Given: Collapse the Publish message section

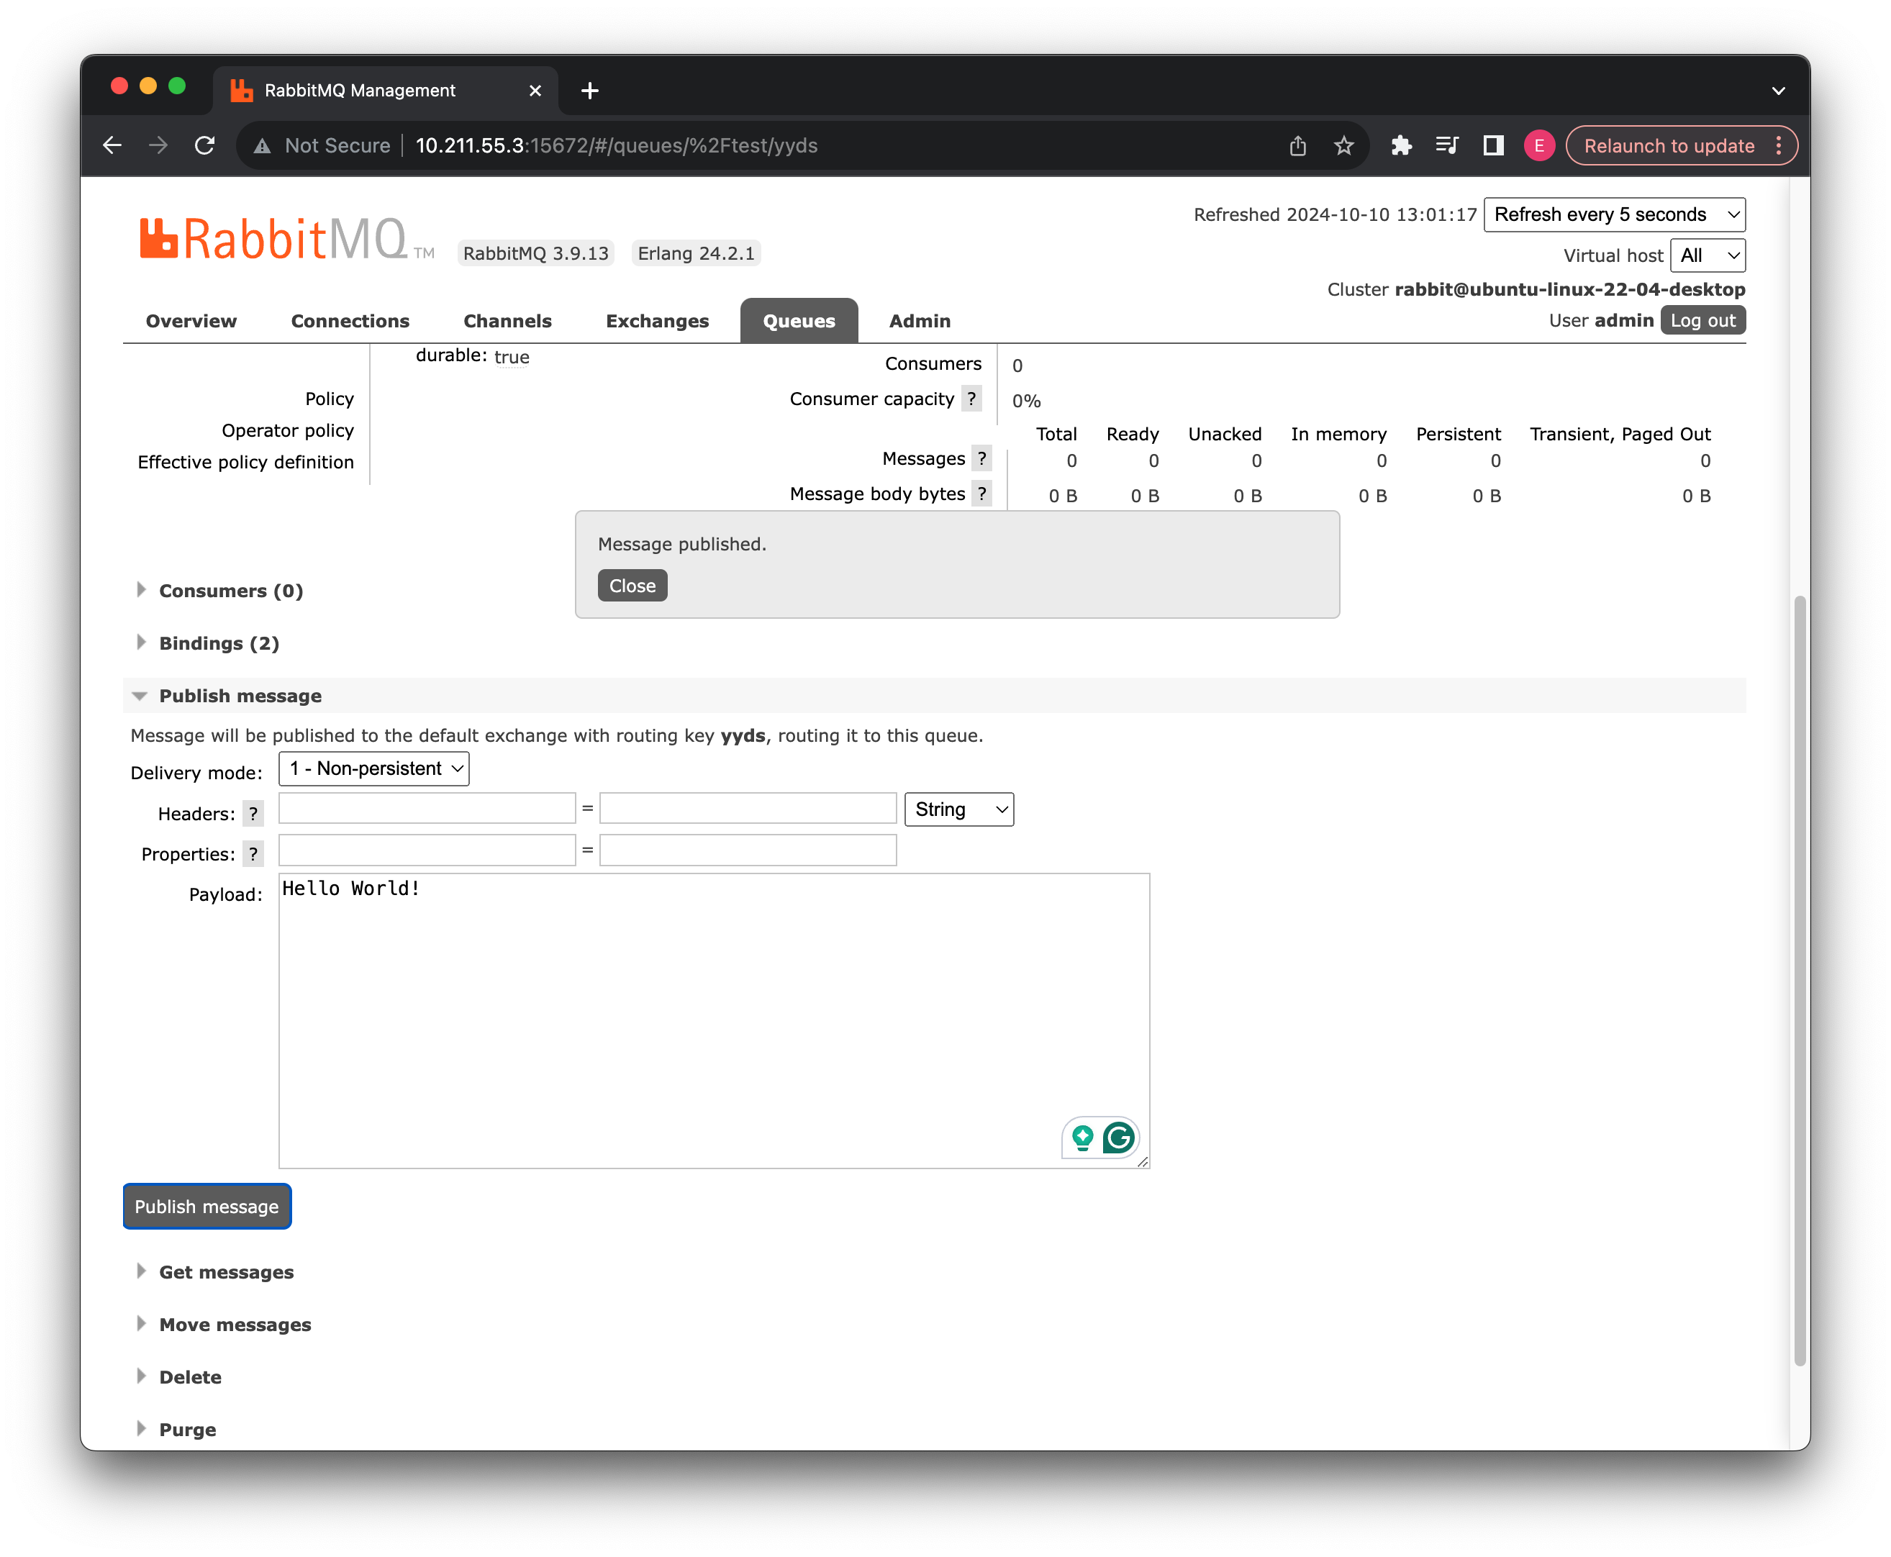Looking at the screenshot, I should [240, 696].
